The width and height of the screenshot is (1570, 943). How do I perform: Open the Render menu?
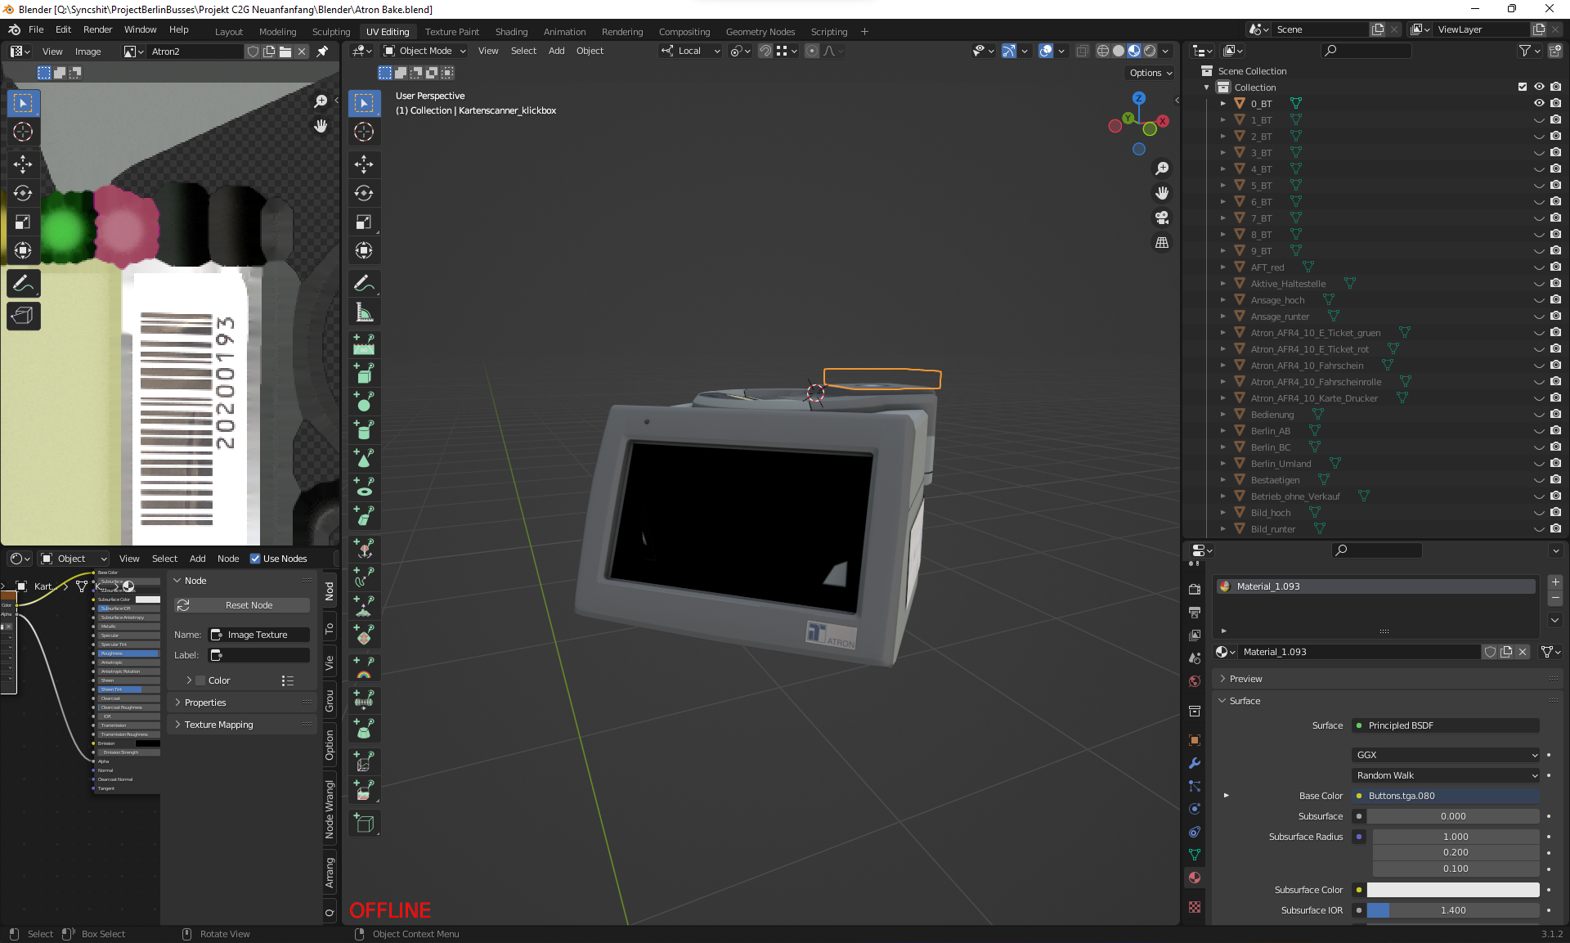pyautogui.click(x=97, y=29)
